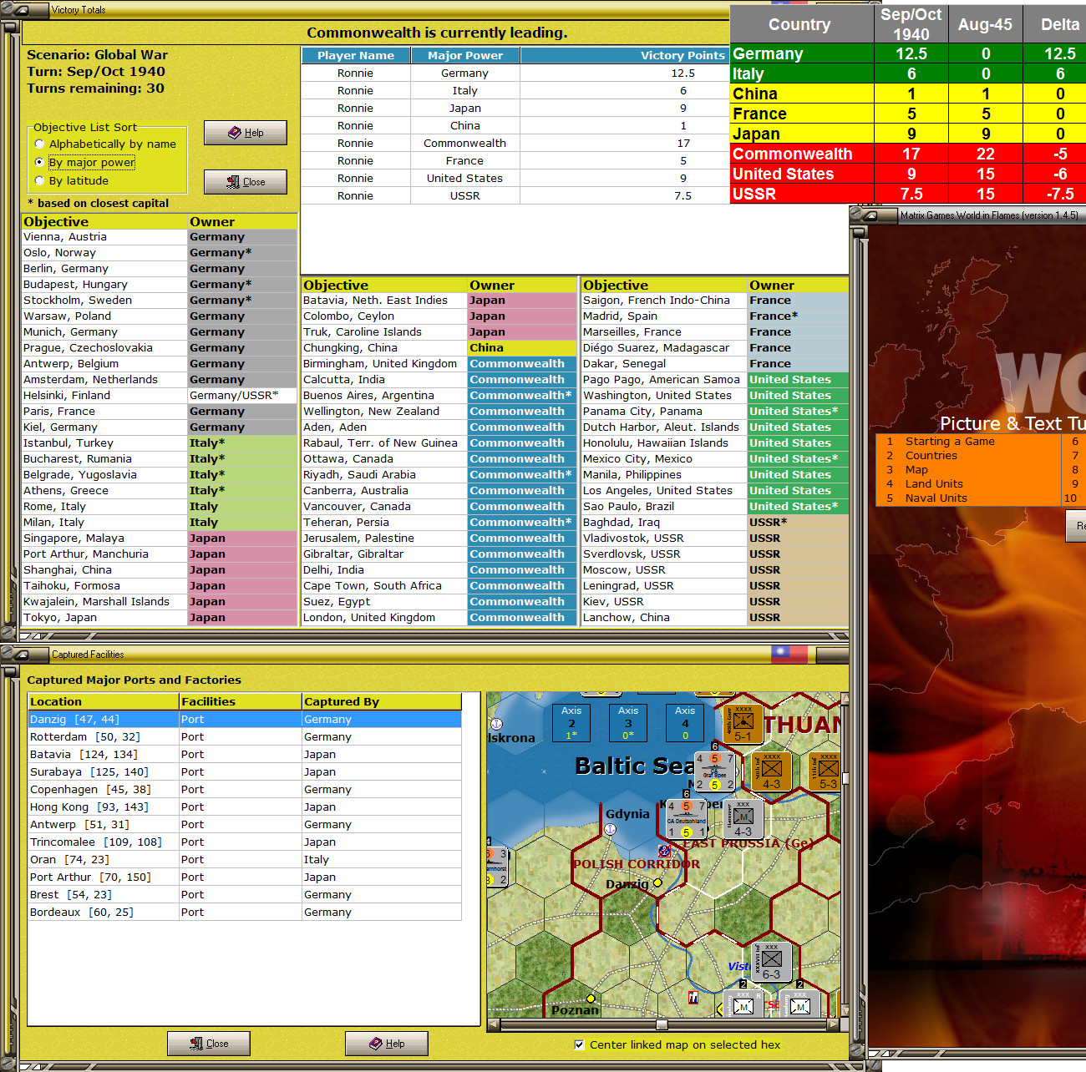Select the gray 4-3 mechanized corps counter
Image resolution: width=1086 pixels, height=1072 pixels.
tap(743, 819)
